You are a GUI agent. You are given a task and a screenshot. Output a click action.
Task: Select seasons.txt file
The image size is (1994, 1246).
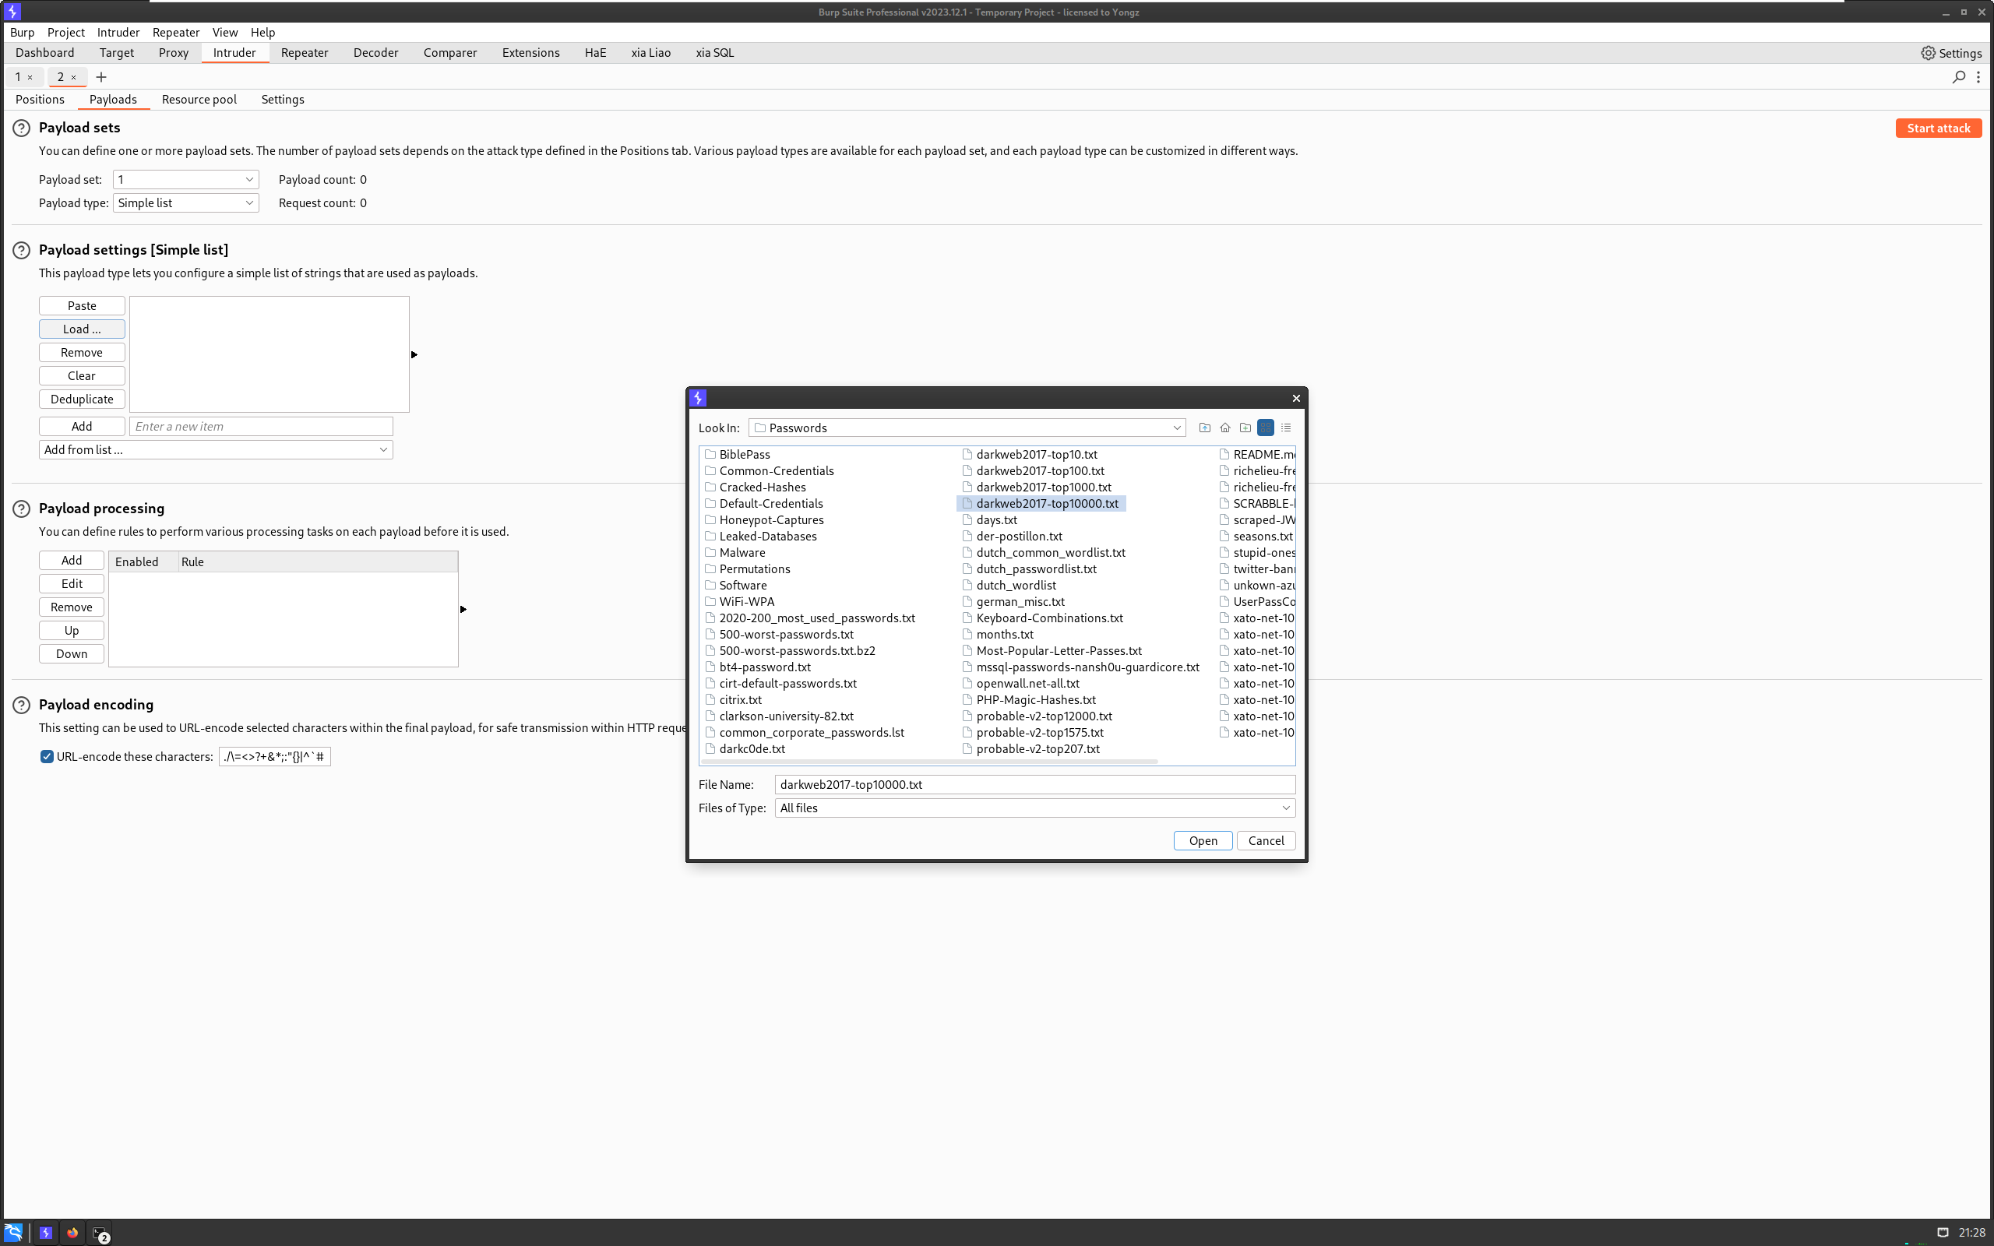[1256, 537]
